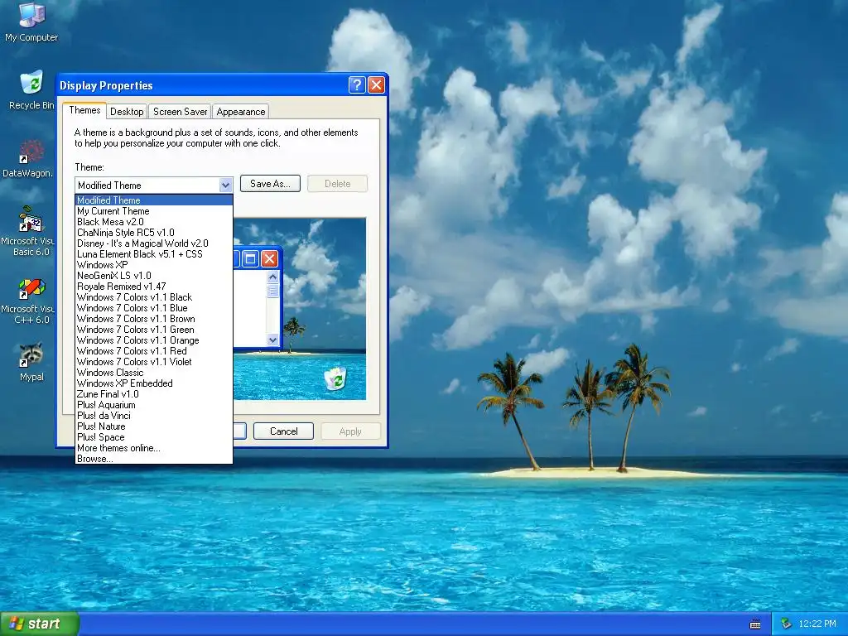848x636 pixels.
Task: Click the Help question mark button in title bar
Action: point(357,85)
